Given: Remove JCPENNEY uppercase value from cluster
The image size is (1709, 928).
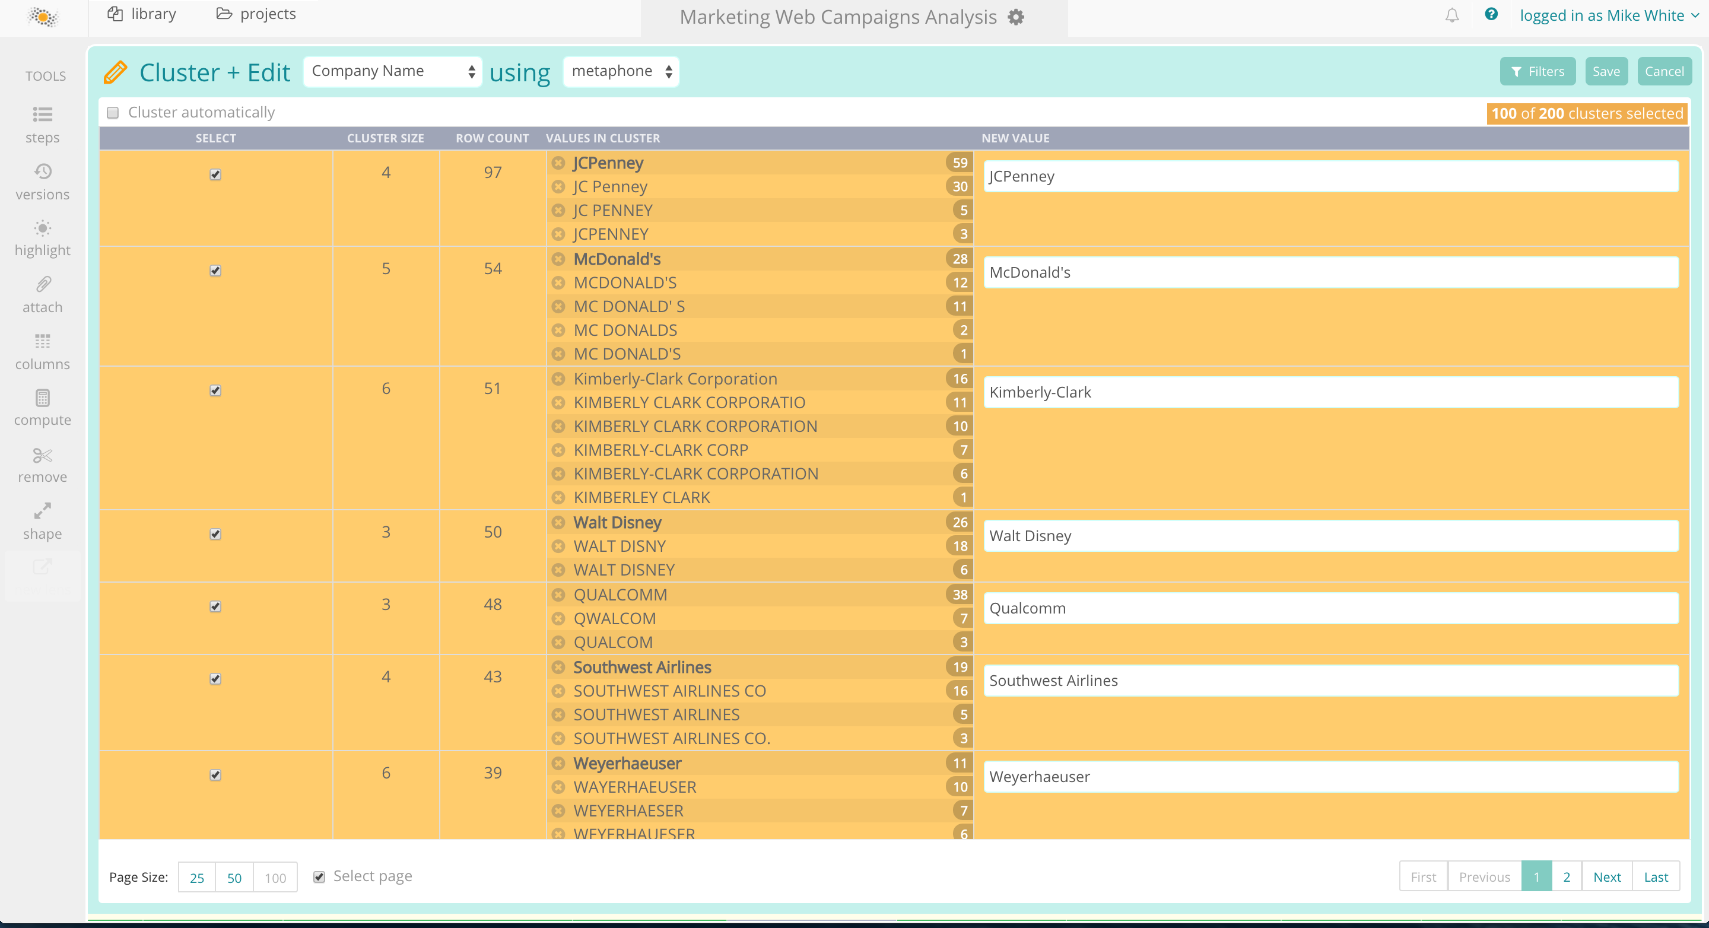Looking at the screenshot, I should pyautogui.click(x=558, y=234).
